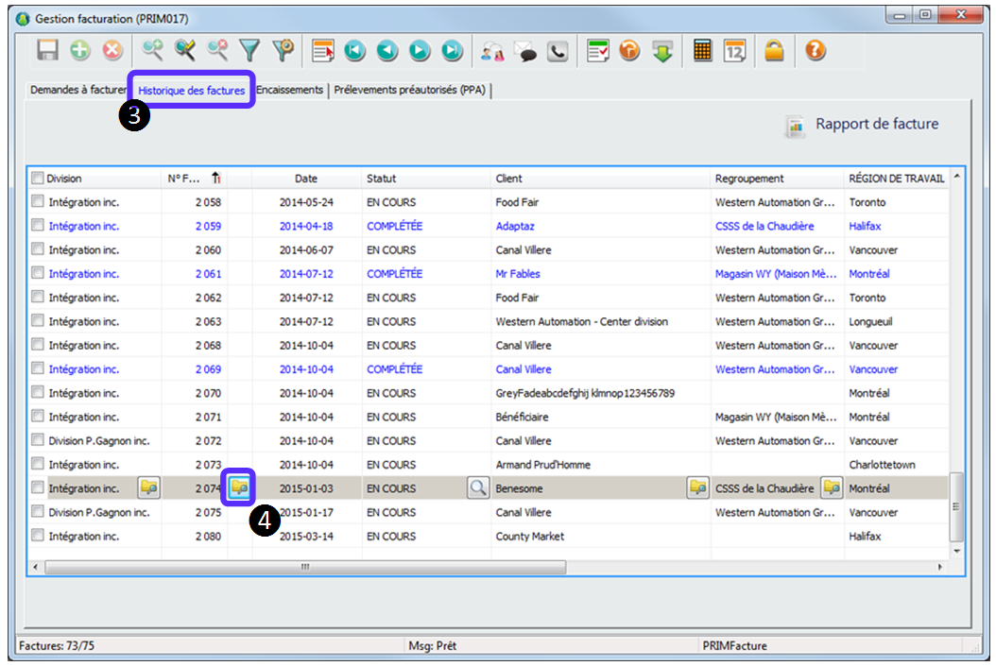The width and height of the screenshot is (996, 666).
Task: Open help with the question mark icon
Action: point(816,51)
